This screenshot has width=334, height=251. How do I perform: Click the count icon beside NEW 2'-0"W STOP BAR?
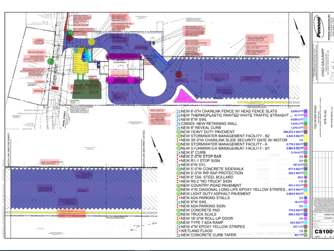[178, 156]
